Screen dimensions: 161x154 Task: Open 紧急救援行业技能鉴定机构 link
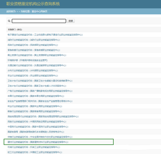[34, 50]
